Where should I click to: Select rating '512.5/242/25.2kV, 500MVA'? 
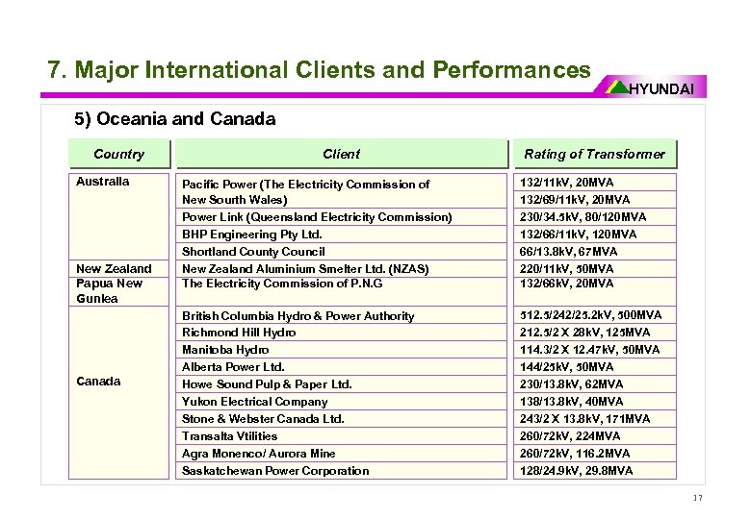[594, 315]
